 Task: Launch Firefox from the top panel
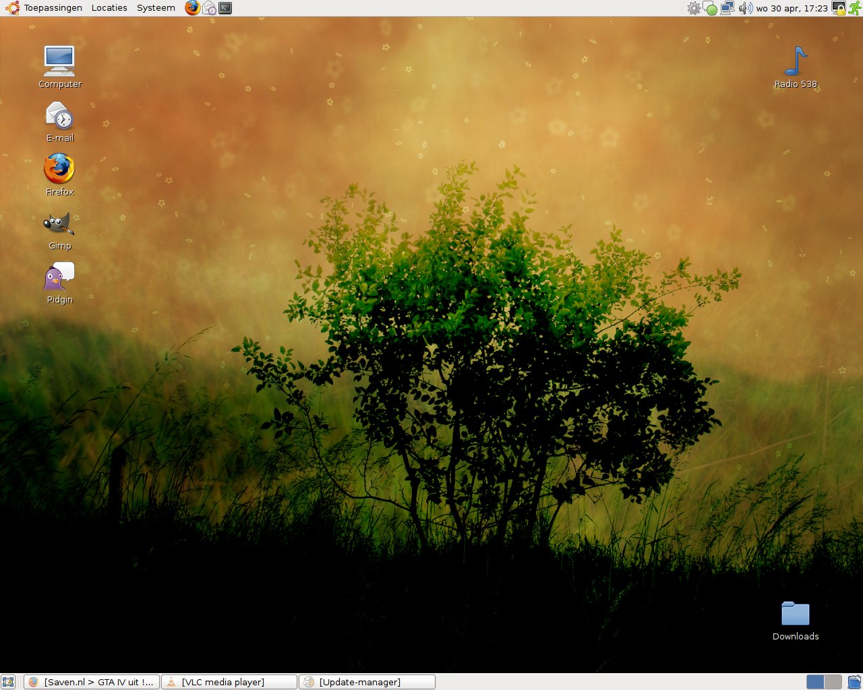tap(192, 8)
